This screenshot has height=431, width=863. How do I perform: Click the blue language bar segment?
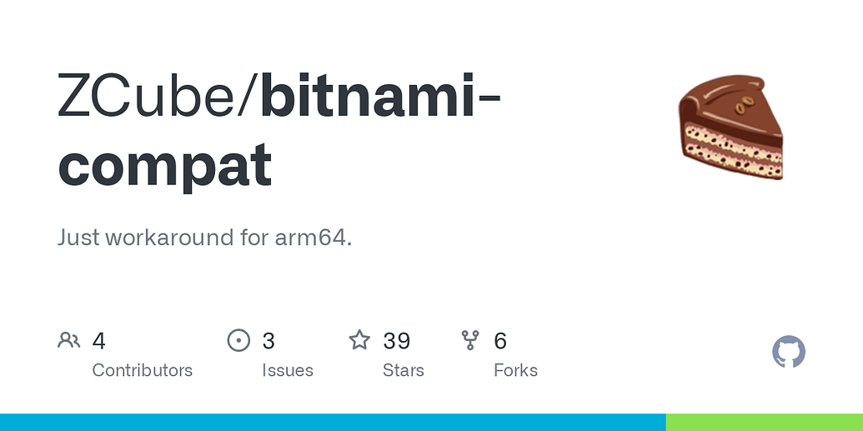point(333,422)
